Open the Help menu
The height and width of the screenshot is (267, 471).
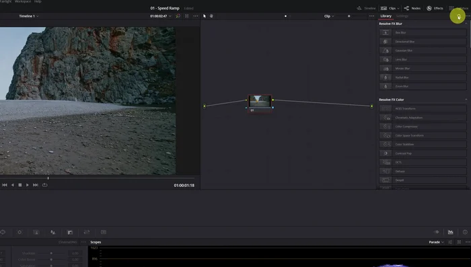[x=38, y=1]
